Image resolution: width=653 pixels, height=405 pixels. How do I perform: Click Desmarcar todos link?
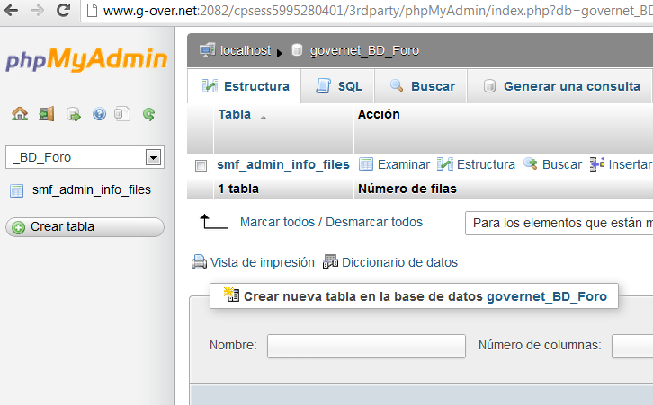(374, 222)
